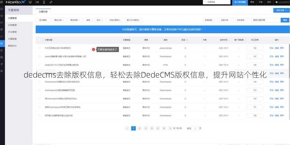Click the 本地文章导入 button
Image resolution: width=290 pixels, height=145 pixels.
(115, 20)
